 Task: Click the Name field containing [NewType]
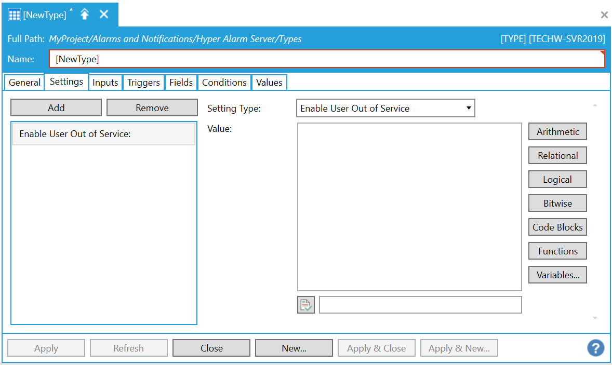(327, 59)
